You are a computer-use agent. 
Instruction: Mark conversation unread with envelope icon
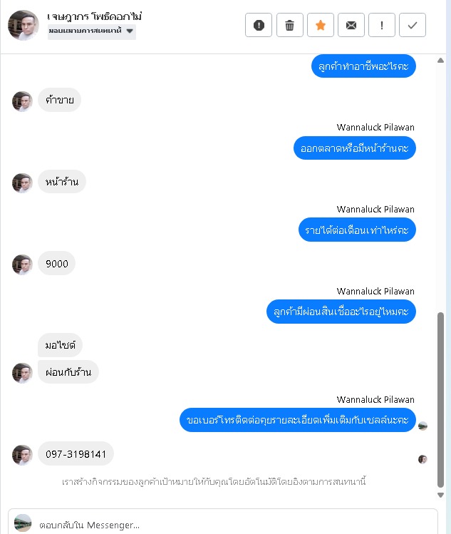pyautogui.click(x=351, y=25)
